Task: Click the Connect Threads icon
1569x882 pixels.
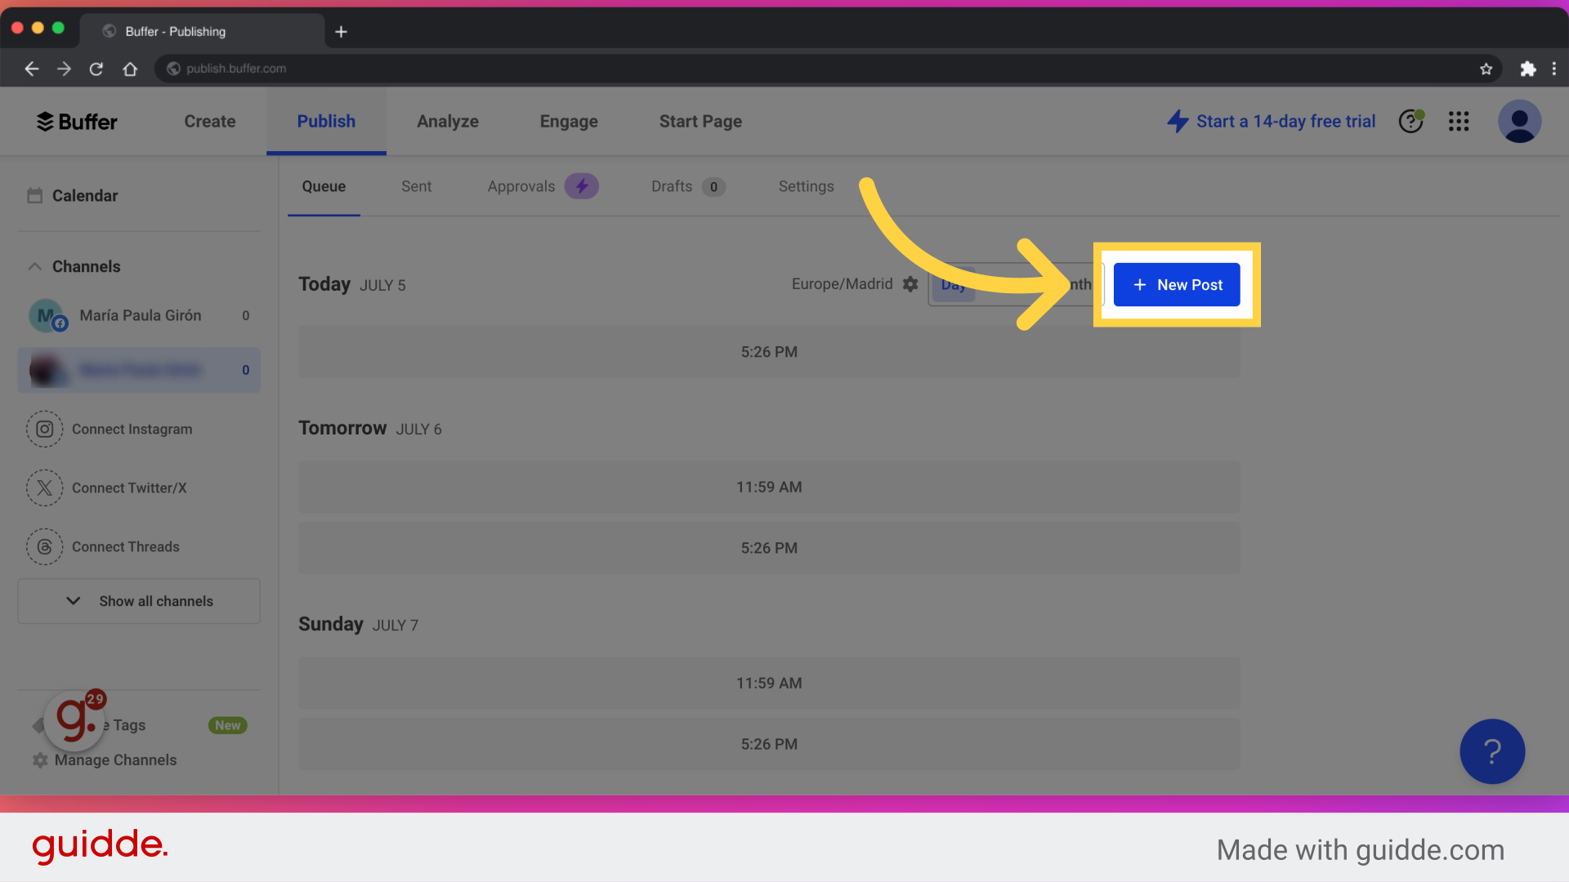Action: (44, 546)
